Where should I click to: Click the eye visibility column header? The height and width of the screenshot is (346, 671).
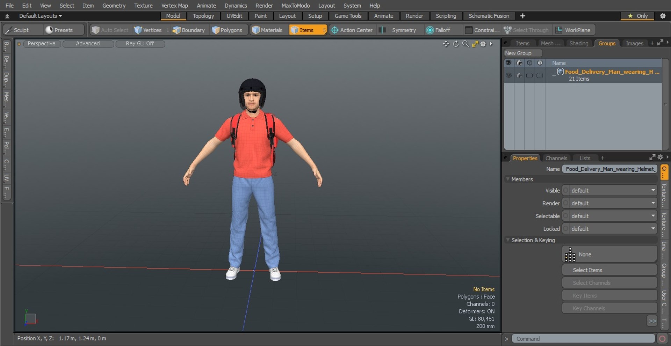click(x=508, y=63)
